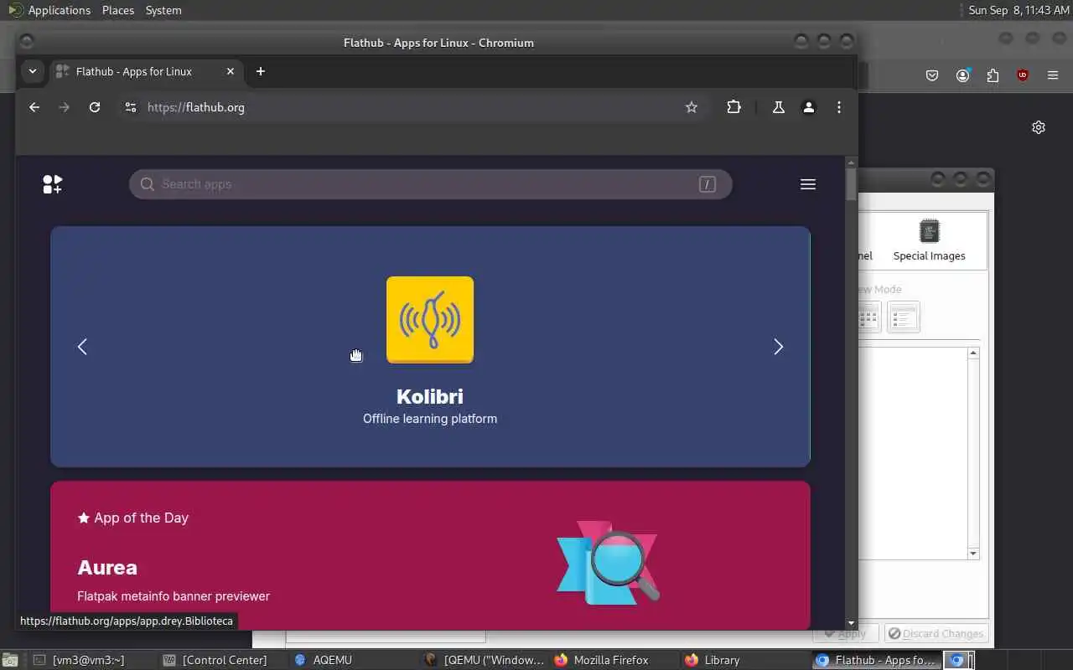Click Apply button in AQEMU window
The height and width of the screenshot is (670, 1073).
tap(846, 634)
